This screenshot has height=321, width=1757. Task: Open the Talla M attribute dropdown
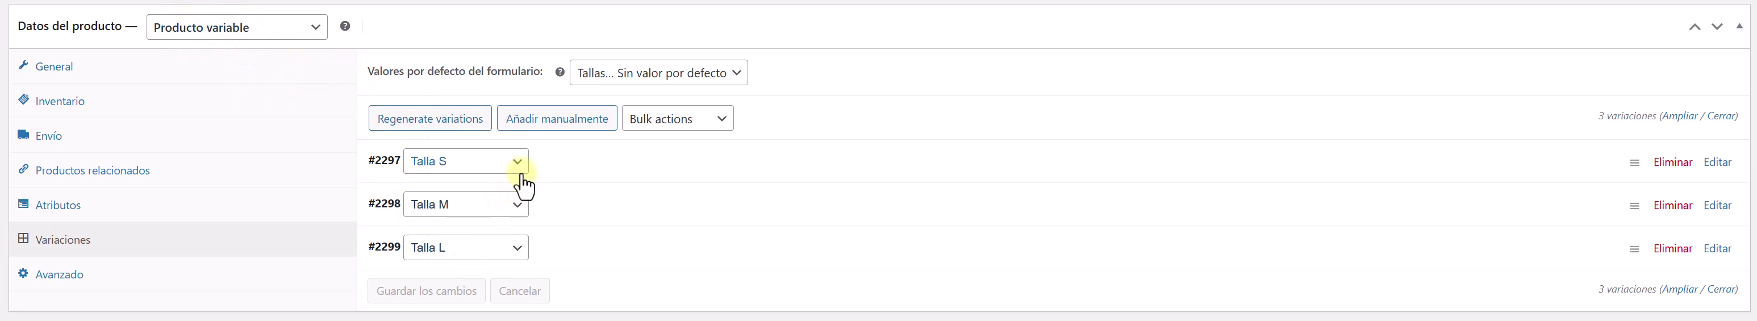coord(466,205)
